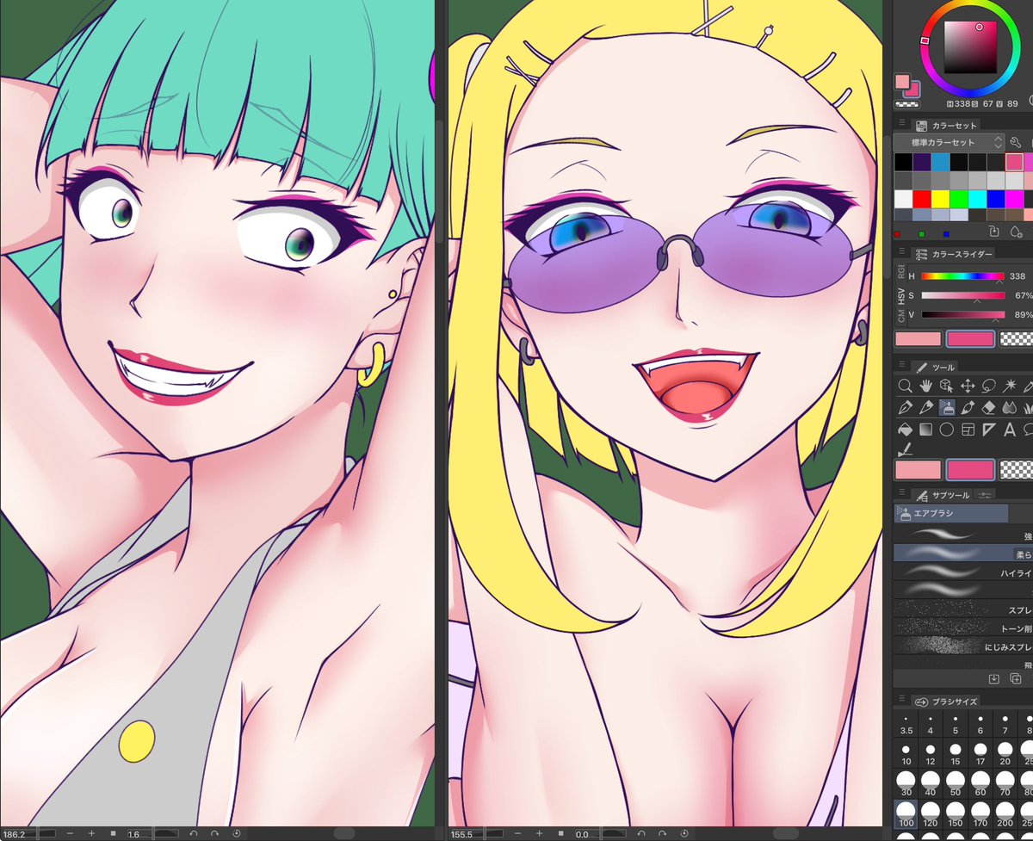1033x841 pixels.
Task: Select the Airbrush tool in tool palette
Action: click(x=946, y=407)
